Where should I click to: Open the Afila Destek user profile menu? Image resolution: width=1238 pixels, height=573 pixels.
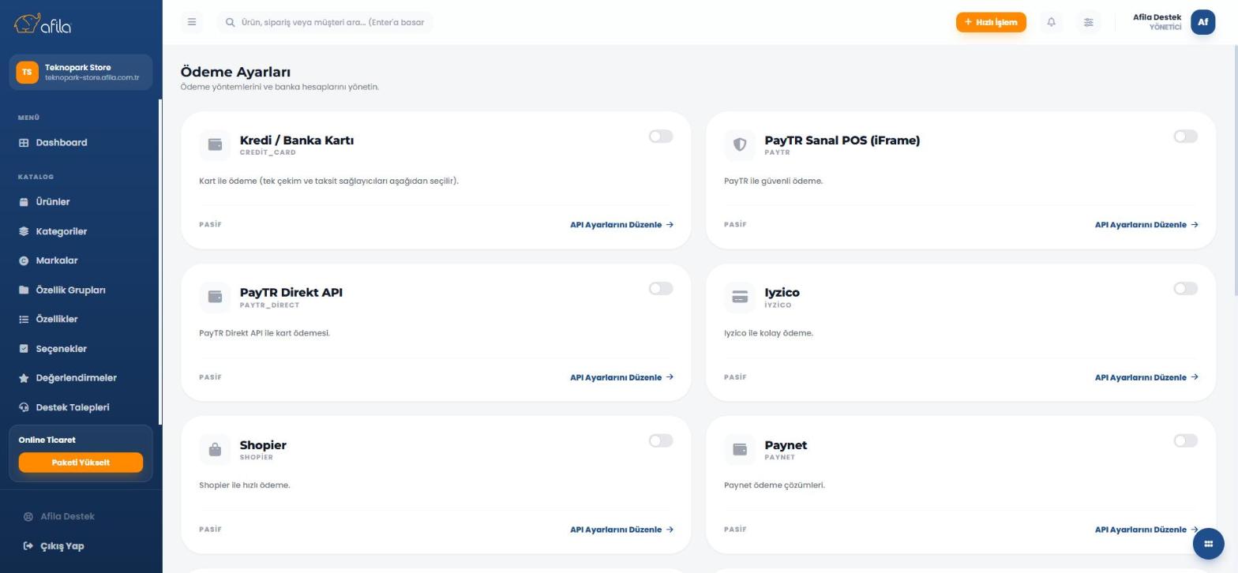1173,22
